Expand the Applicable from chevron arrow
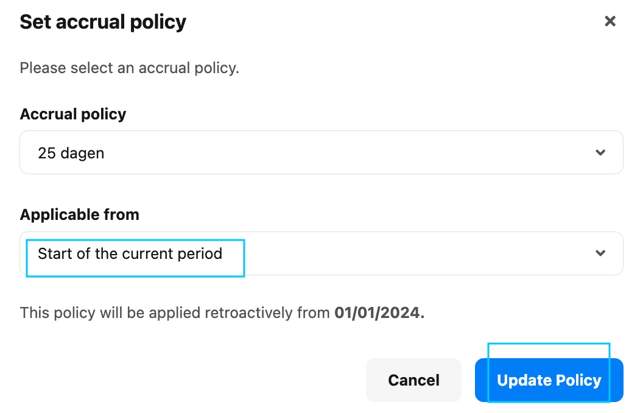643x413 pixels. (600, 253)
